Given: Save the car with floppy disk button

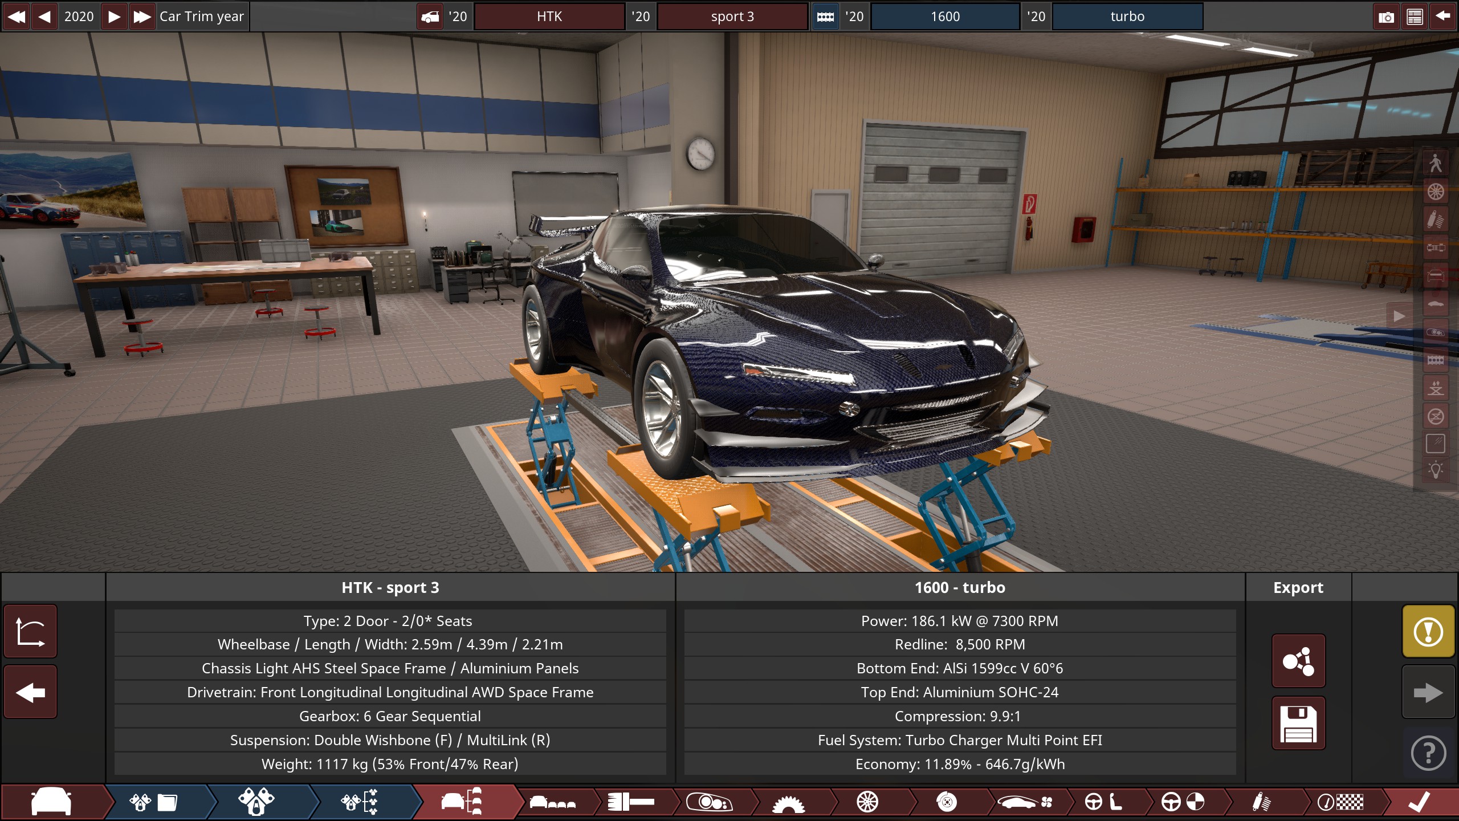Looking at the screenshot, I should [1298, 723].
